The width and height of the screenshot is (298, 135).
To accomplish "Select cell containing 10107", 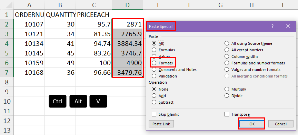I will [29, 24].
